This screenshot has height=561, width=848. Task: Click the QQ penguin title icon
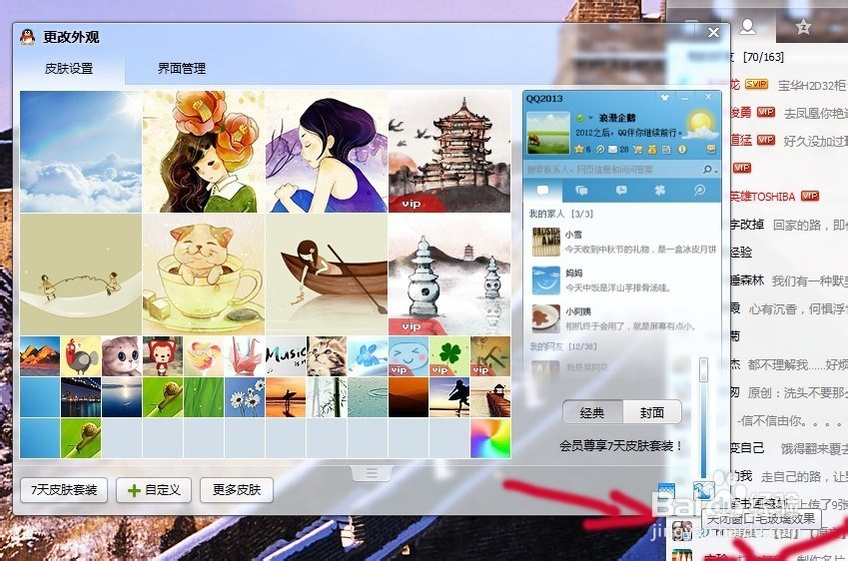pos(28,37)
